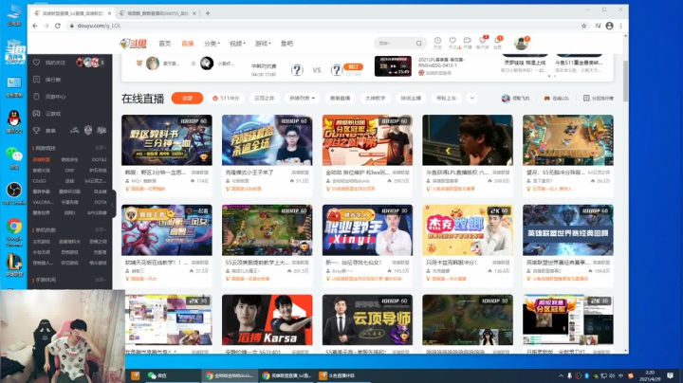
Task: Open the messages bell icon
Action: (497, 43)
